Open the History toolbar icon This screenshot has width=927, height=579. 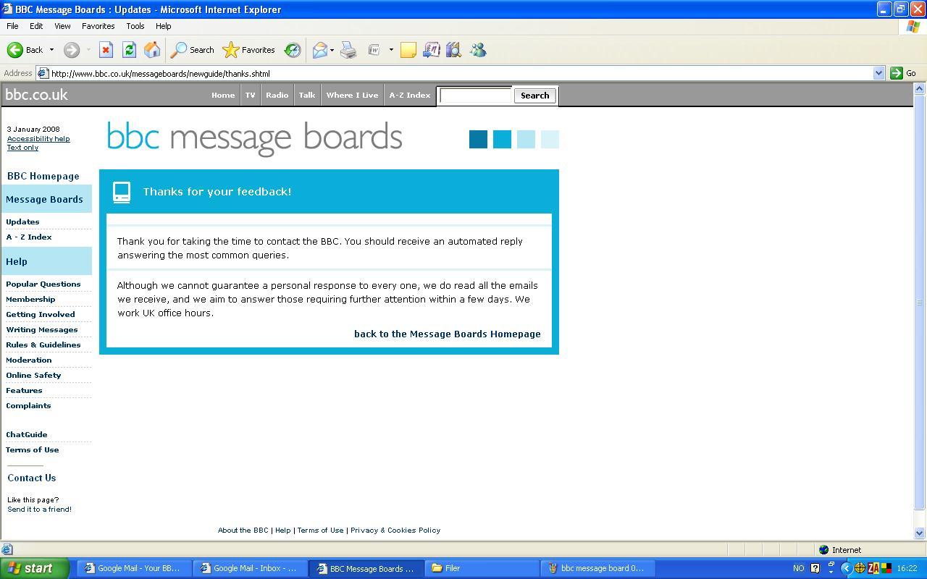coord(293,50)
